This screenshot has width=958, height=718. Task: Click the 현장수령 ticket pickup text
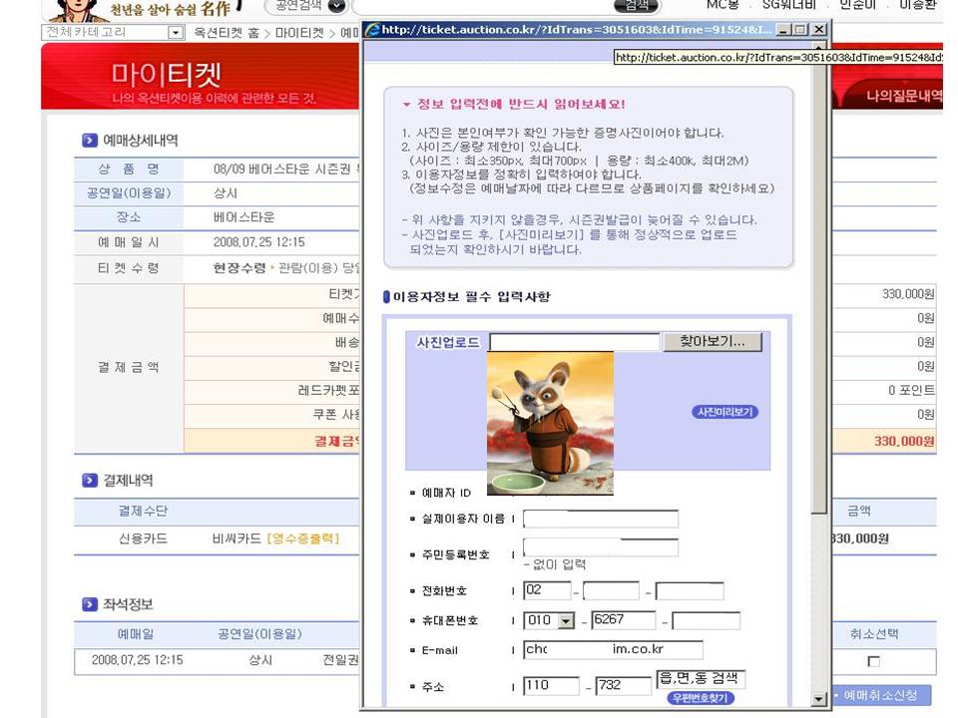coord(239,268)
